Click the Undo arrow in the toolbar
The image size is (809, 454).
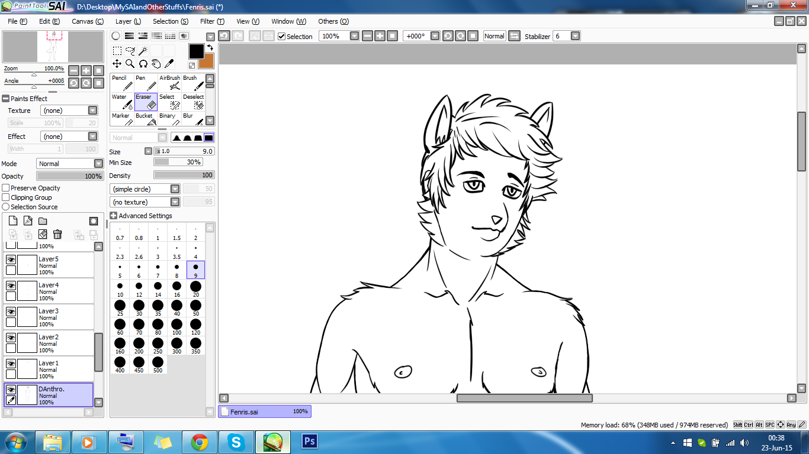click(224, 36)
